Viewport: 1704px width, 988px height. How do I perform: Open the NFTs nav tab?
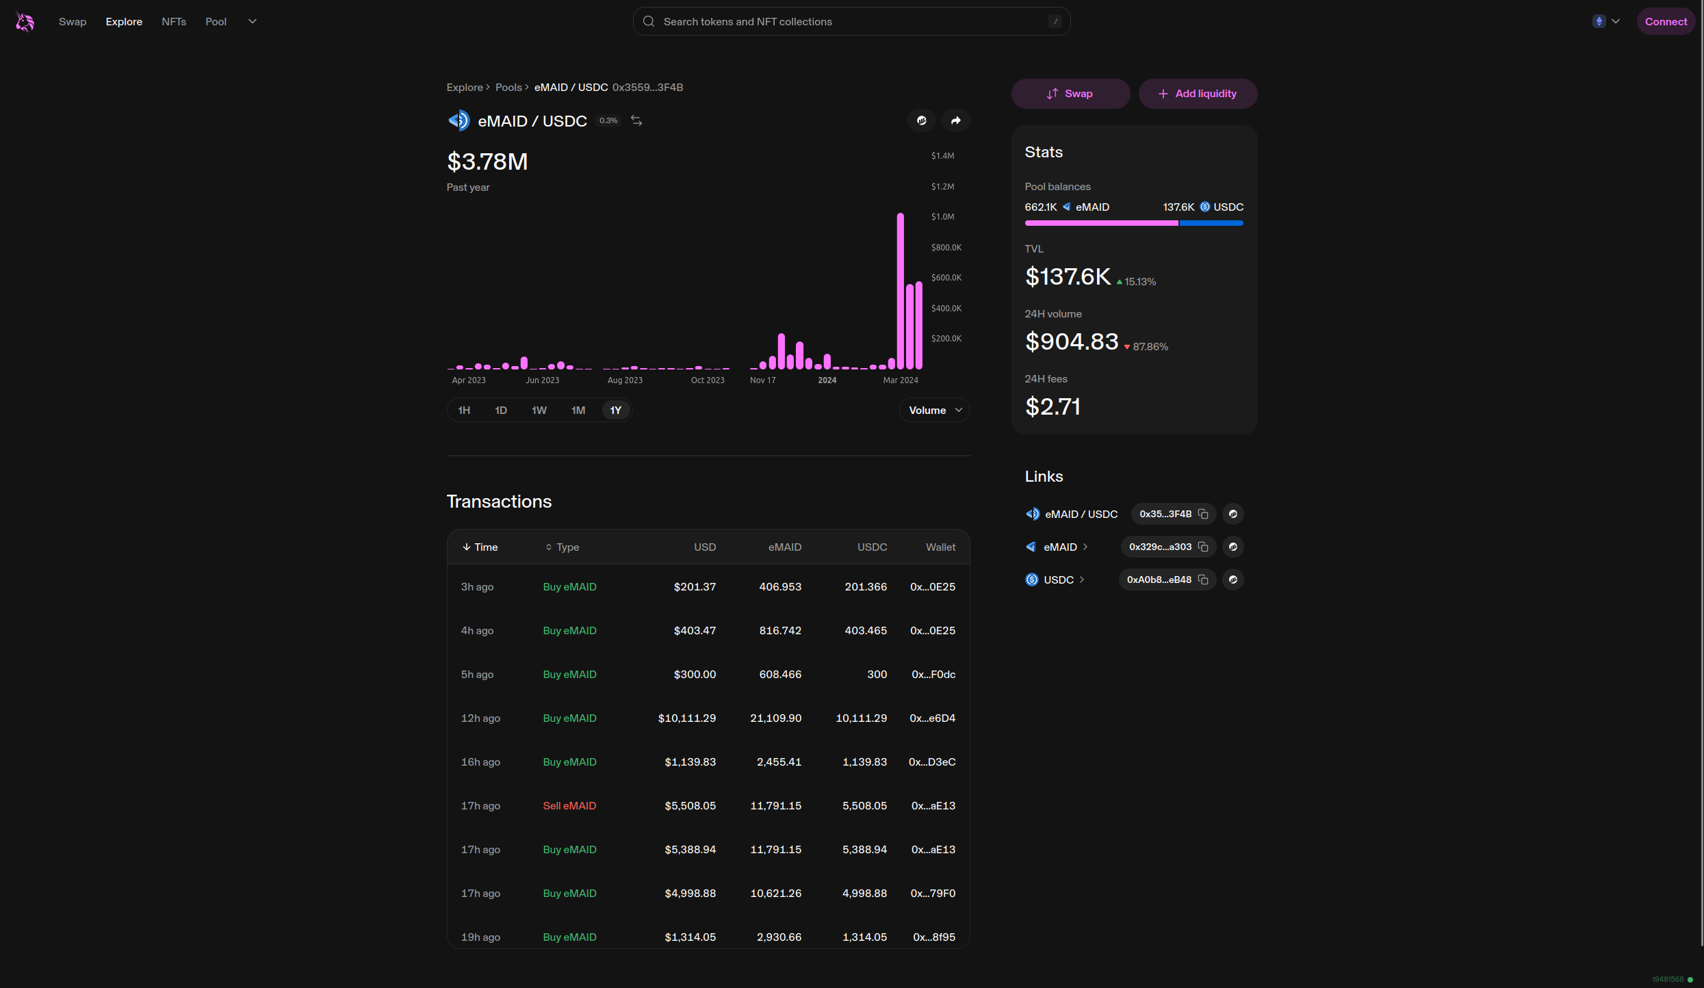(x=174, y=21)
